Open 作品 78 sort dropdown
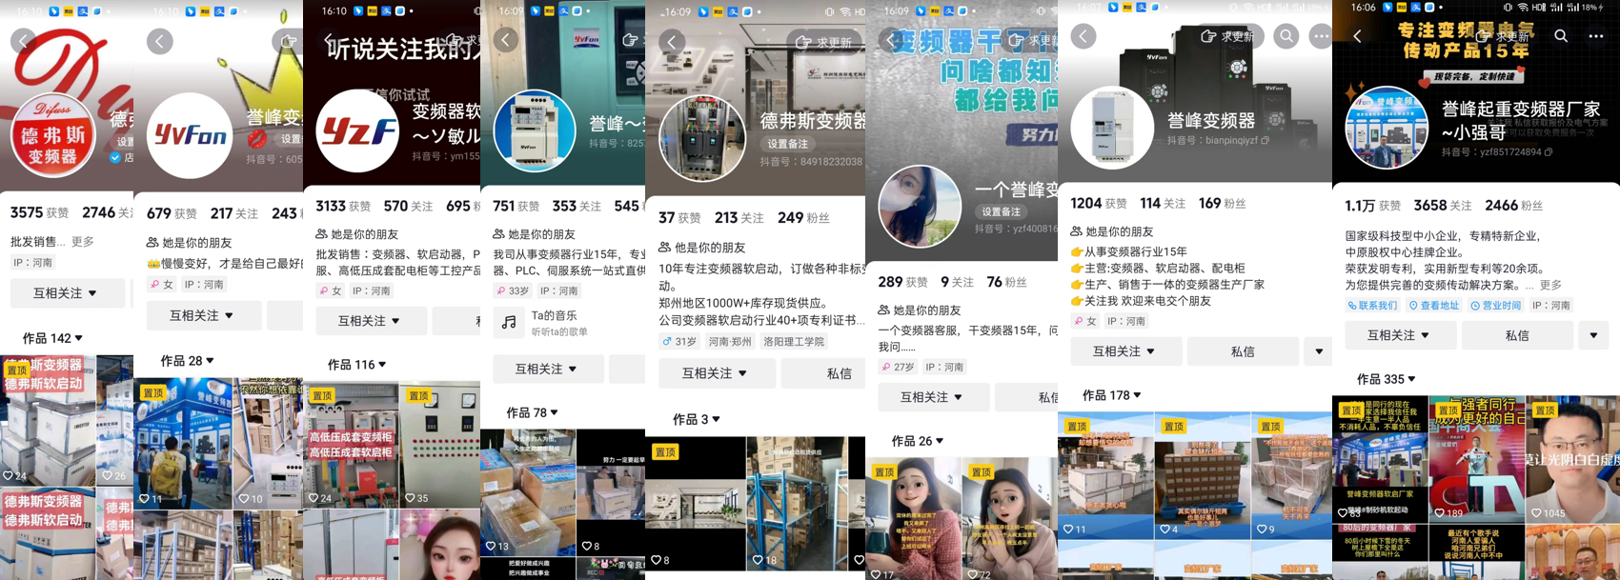The image size is (1620, 580). [532, 412]
